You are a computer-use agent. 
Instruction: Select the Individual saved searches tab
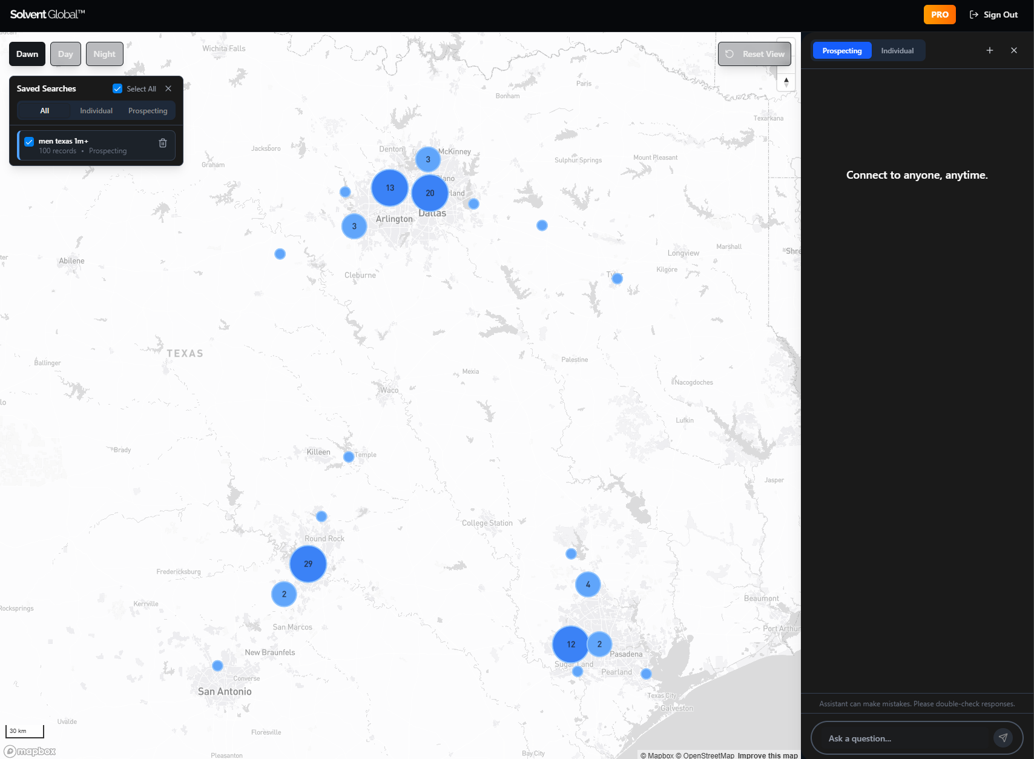(96, 111)
